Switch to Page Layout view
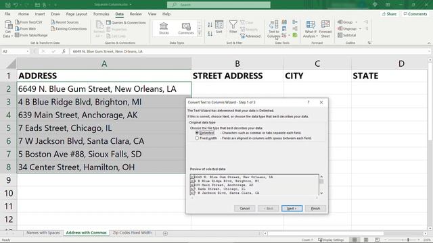This screenshot has height=243, width=433. tap(366, 240)
